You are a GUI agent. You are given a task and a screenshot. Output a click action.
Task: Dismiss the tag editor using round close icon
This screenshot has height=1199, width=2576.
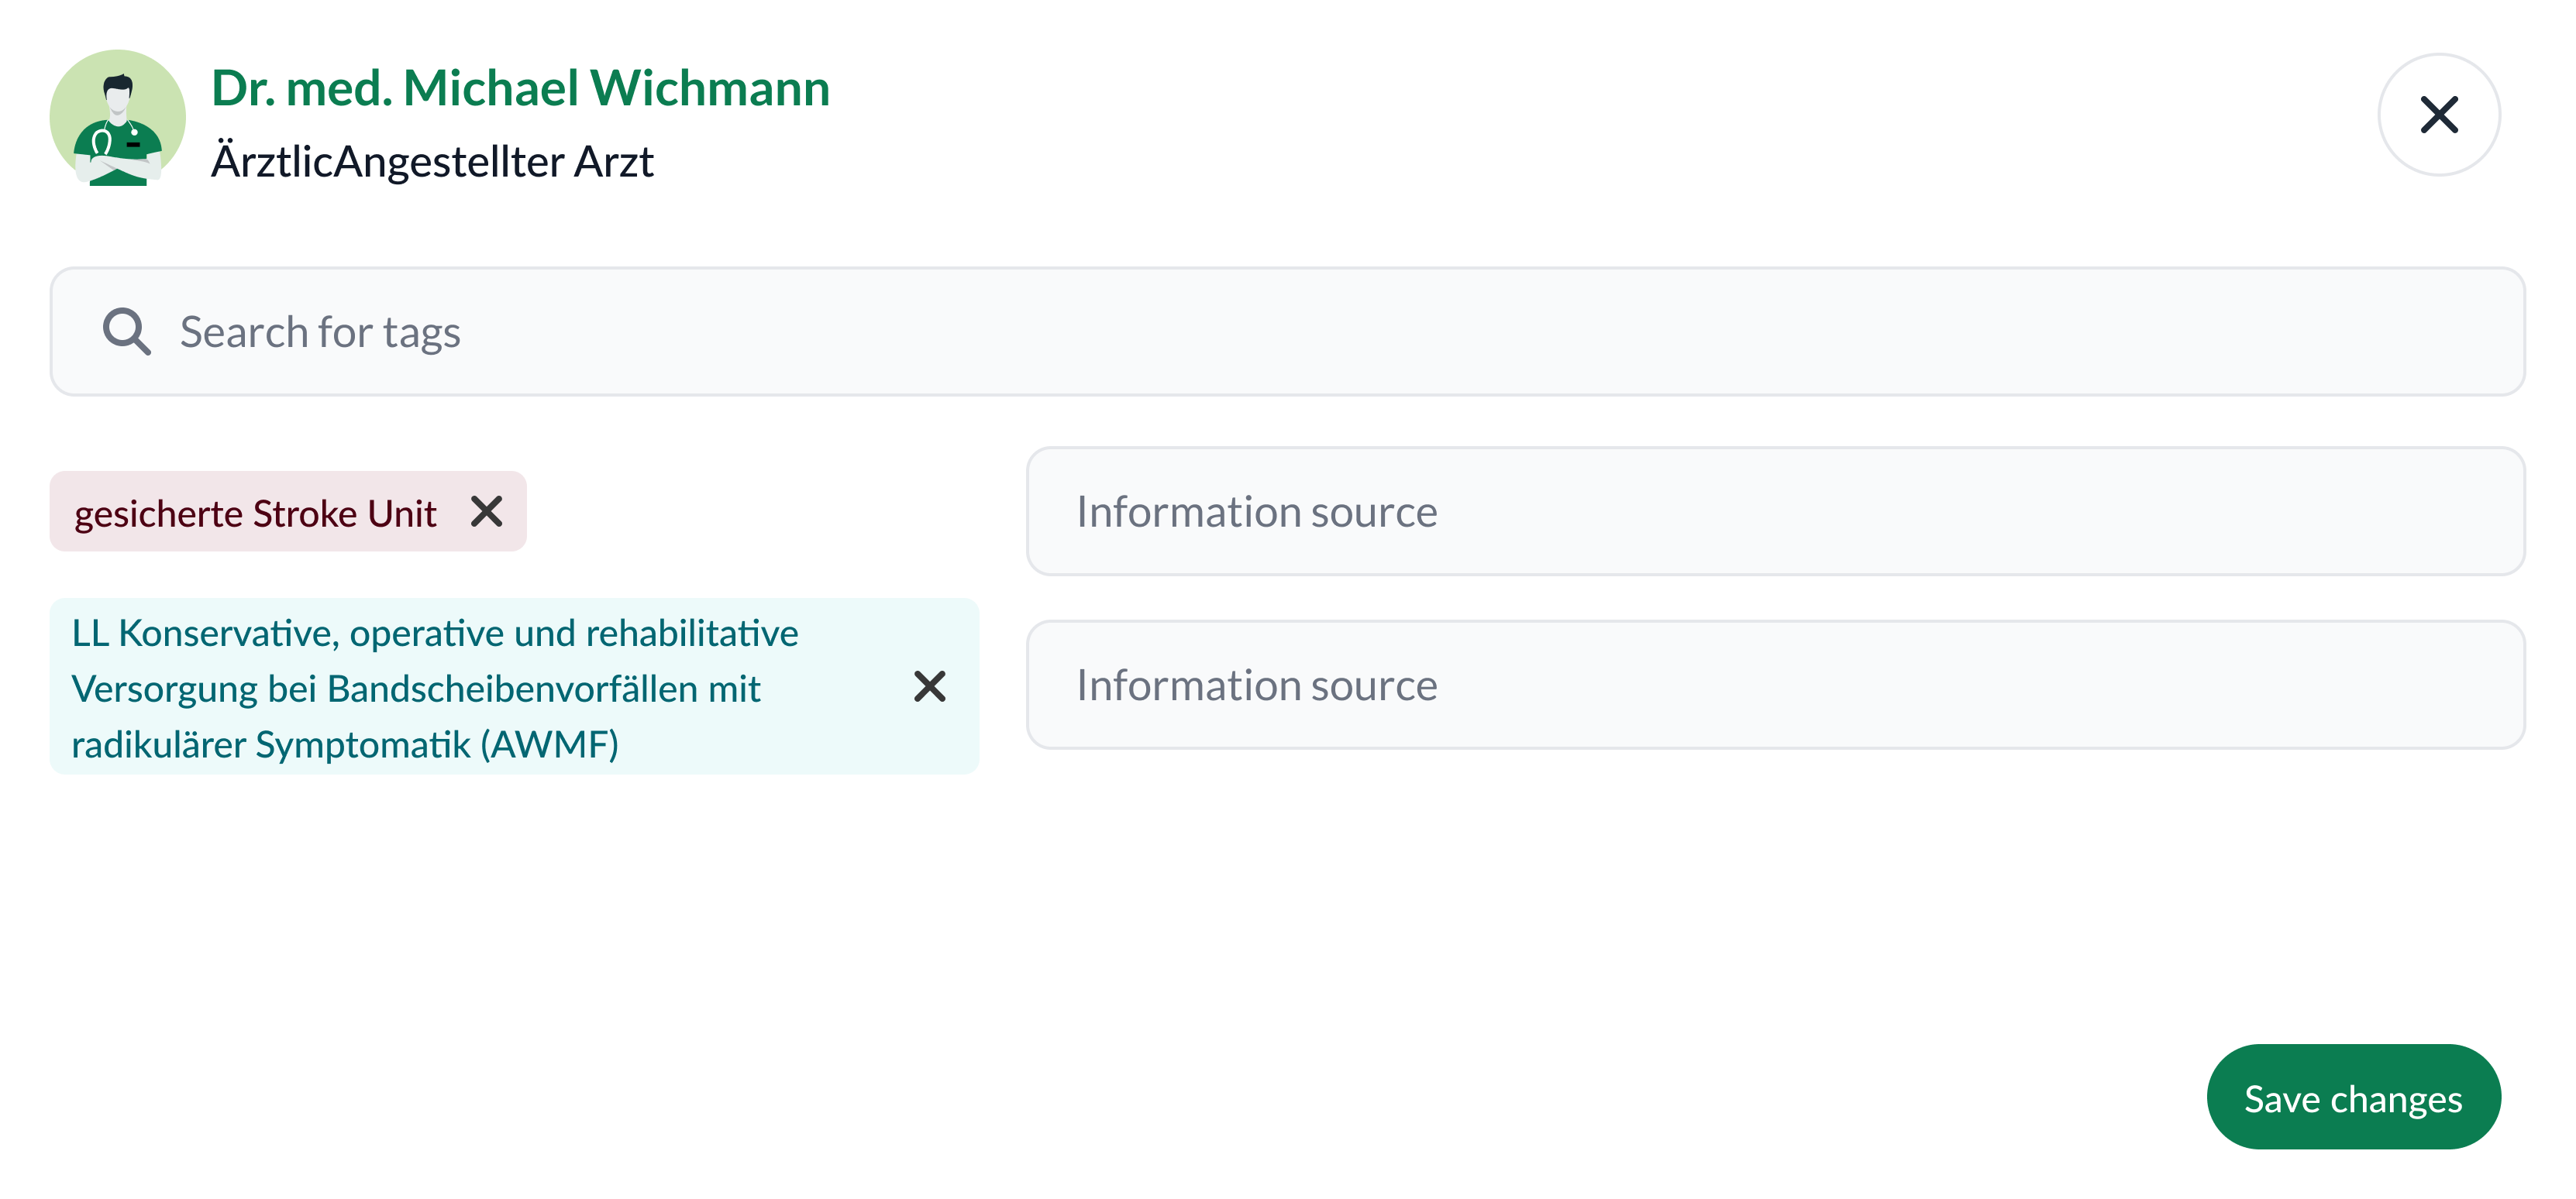click(x=2438, y=115)
